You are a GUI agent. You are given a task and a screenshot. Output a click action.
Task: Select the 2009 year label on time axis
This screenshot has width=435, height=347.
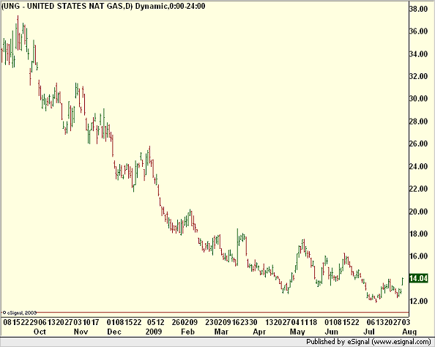click(154, 332)
